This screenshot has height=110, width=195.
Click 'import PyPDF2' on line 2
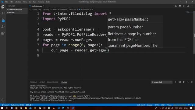(56, 19)
